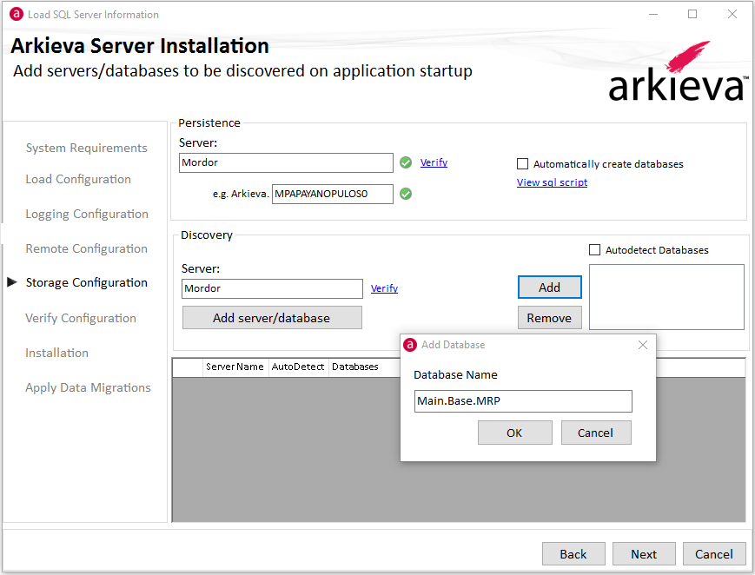Screen dimensions: 755x575
Task: Click the Add server/database button
Action: pos(272,318)
